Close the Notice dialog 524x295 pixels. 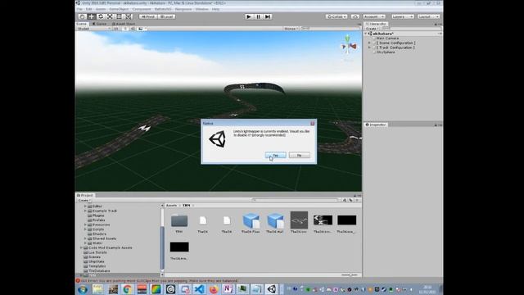point(313,124)
